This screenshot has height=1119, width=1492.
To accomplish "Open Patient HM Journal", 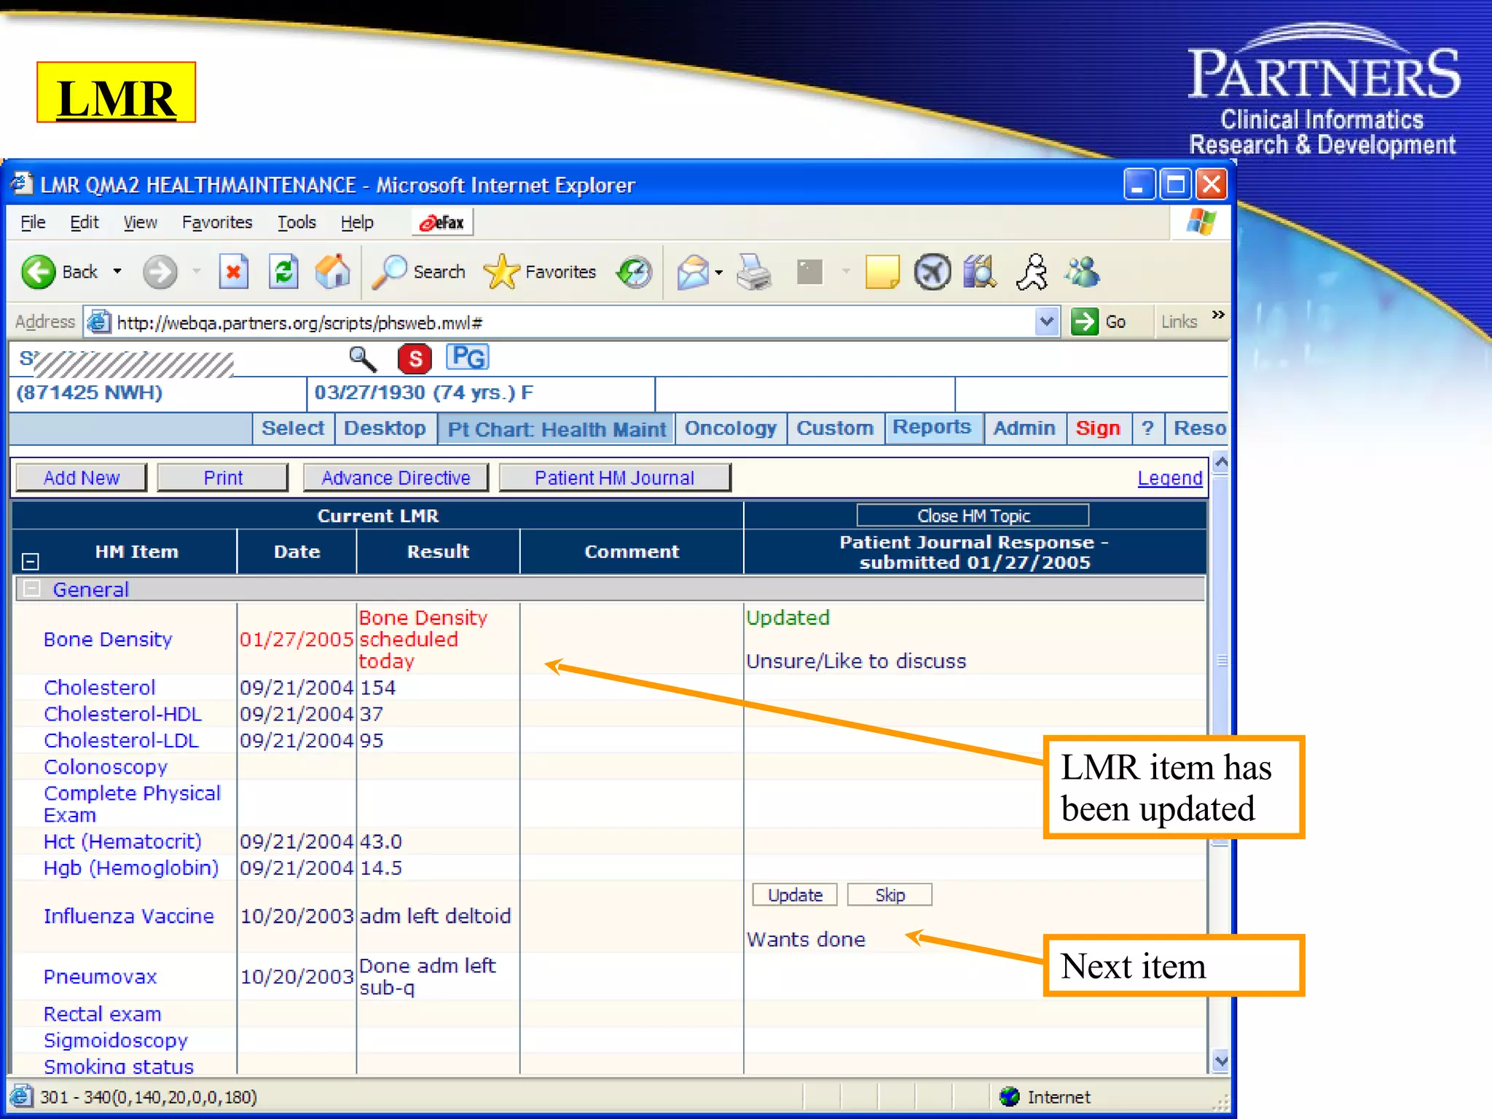I will coord(614,478).
